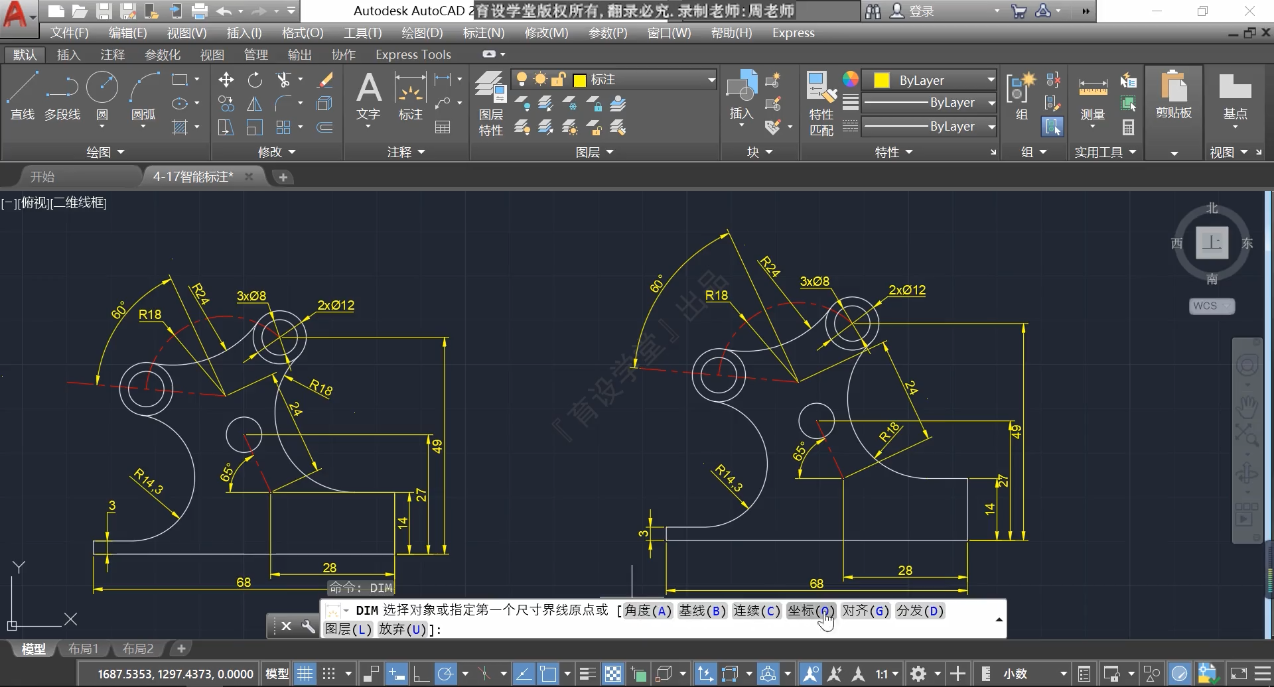Viewport: 1274px width, 687px height.
Task: Choose the 图层(L) command option
Action: click(348, 629)
